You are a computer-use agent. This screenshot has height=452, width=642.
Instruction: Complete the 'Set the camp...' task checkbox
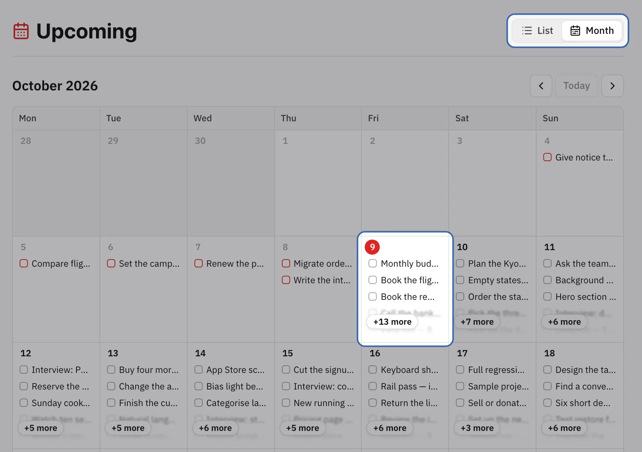[x=111, y=263]
